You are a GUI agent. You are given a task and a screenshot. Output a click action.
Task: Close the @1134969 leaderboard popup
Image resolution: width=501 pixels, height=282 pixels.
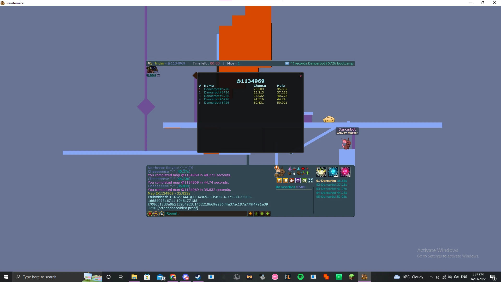coord(301,76)
